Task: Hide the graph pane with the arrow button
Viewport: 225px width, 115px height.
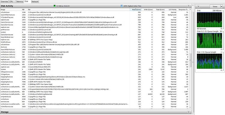Action: (x=198, y=7)
